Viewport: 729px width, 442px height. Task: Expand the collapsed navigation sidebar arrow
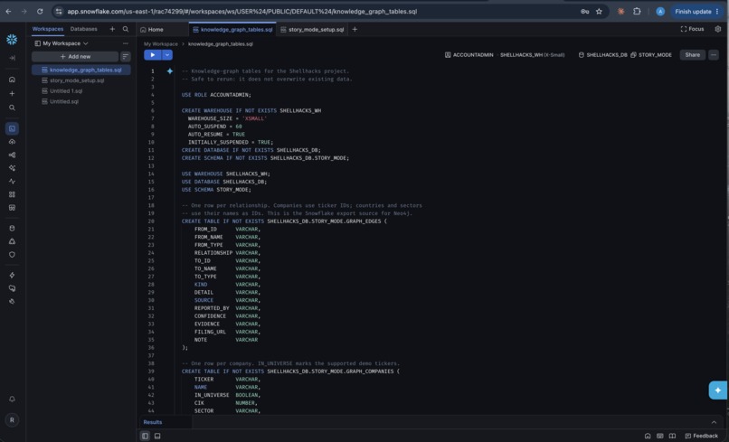pyautogui.click(x=12, y=58)
